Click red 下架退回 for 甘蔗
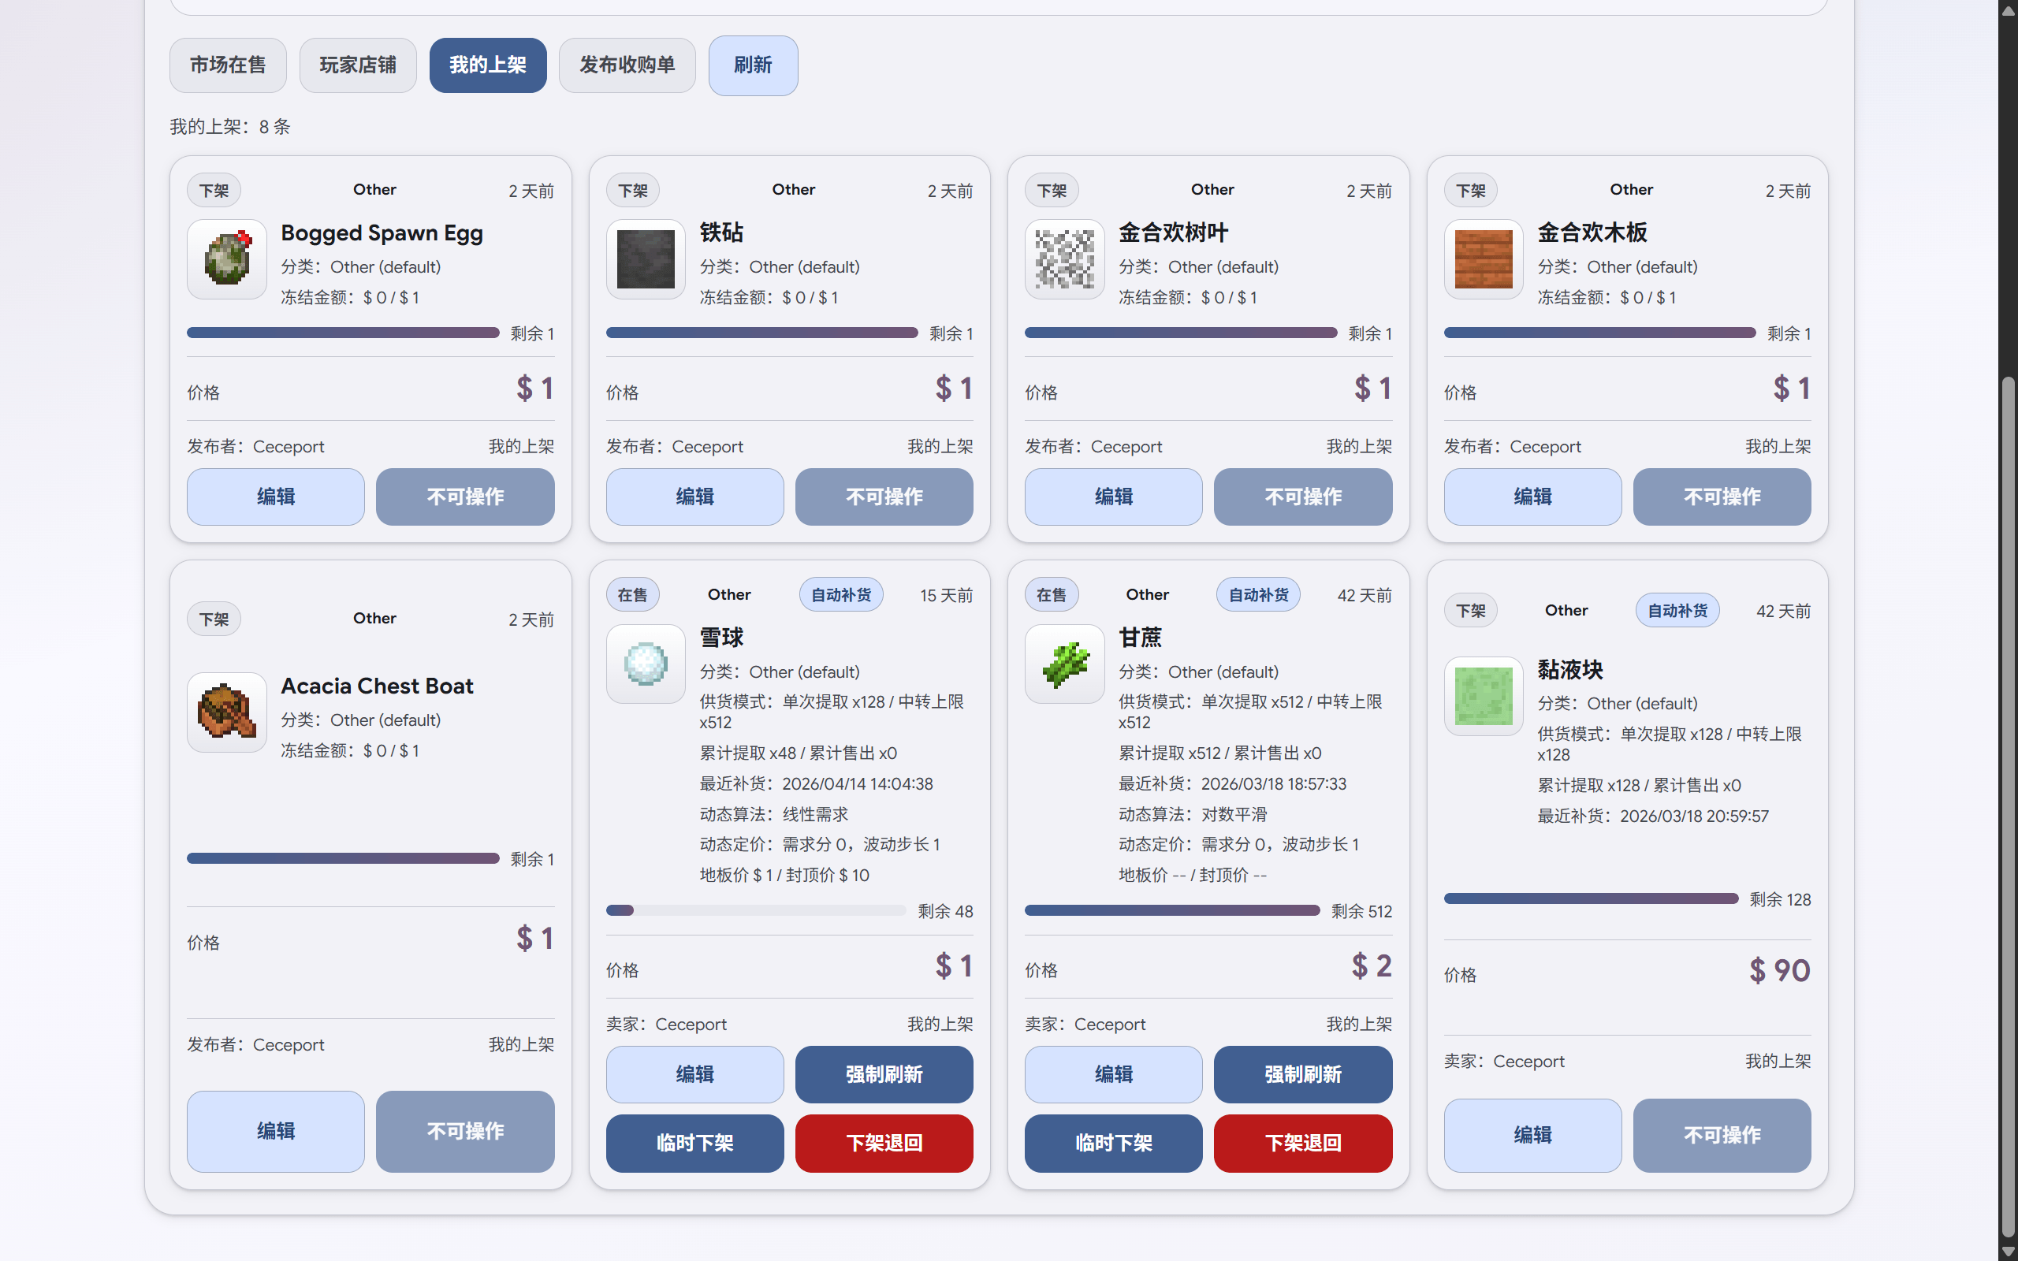 [1302, 1144]
